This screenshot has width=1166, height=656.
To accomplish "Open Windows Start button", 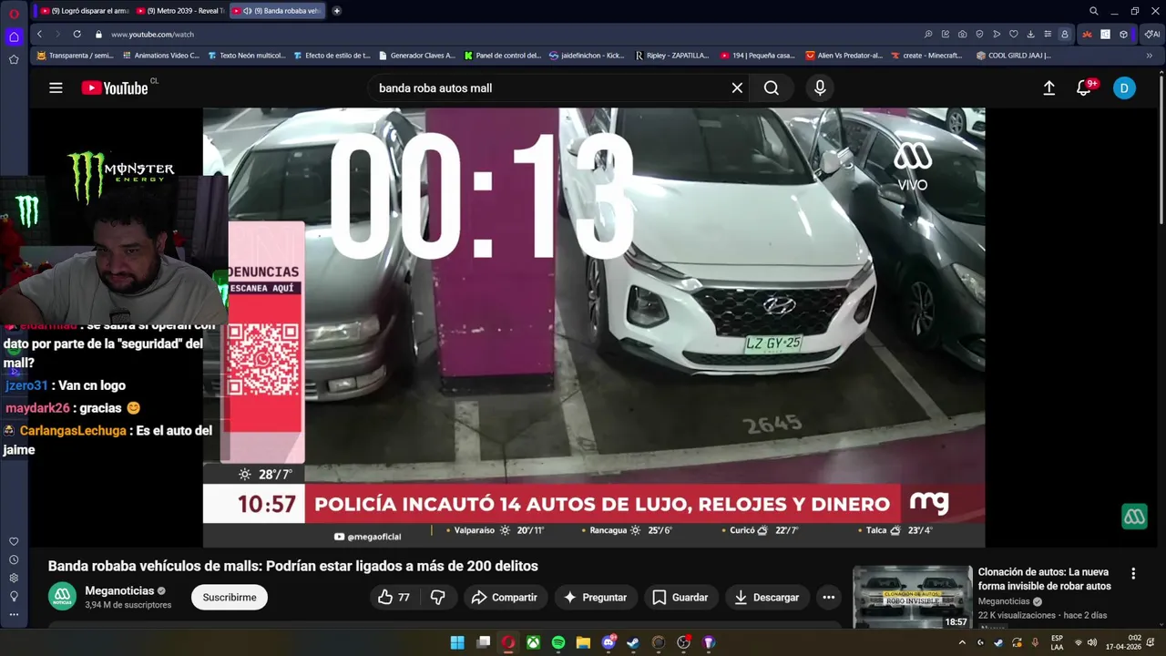I will point(457,642).
